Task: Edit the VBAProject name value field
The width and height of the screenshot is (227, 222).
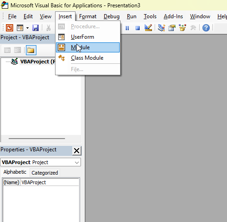Action: [50, 182]
